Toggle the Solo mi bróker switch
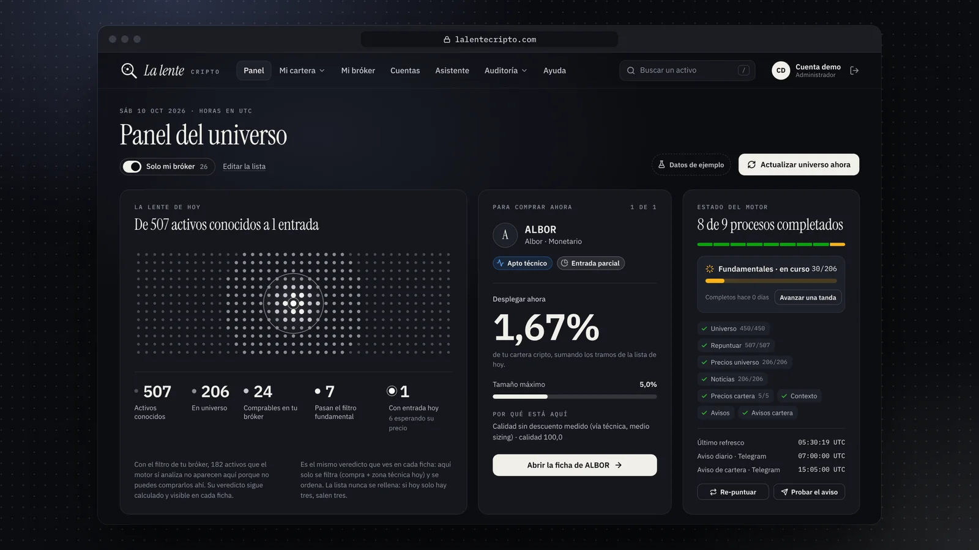The height and width of the screenshot is (550, 979). coord(132,166)
